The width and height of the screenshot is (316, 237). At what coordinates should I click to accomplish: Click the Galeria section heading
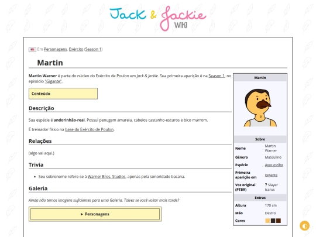pos(38,188)
